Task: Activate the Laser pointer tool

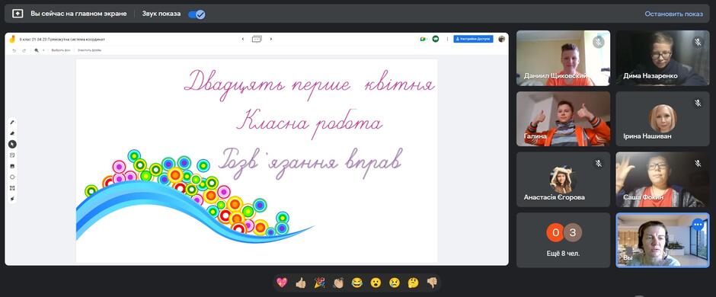Action: [12, 199]
